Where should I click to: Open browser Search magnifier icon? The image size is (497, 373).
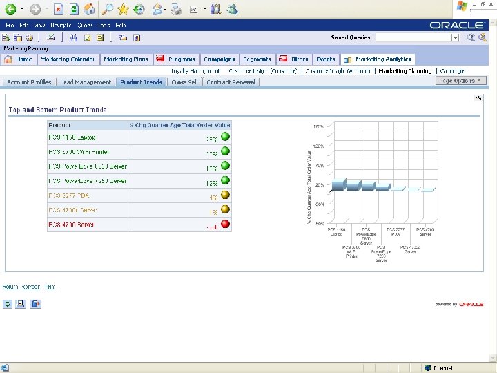[x=108, y=9]
